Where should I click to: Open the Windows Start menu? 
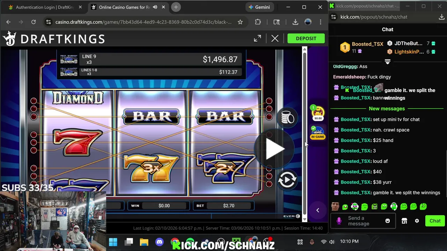coord(113,242)
